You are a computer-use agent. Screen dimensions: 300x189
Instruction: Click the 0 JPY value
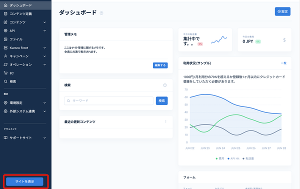(x=248, y=41)
